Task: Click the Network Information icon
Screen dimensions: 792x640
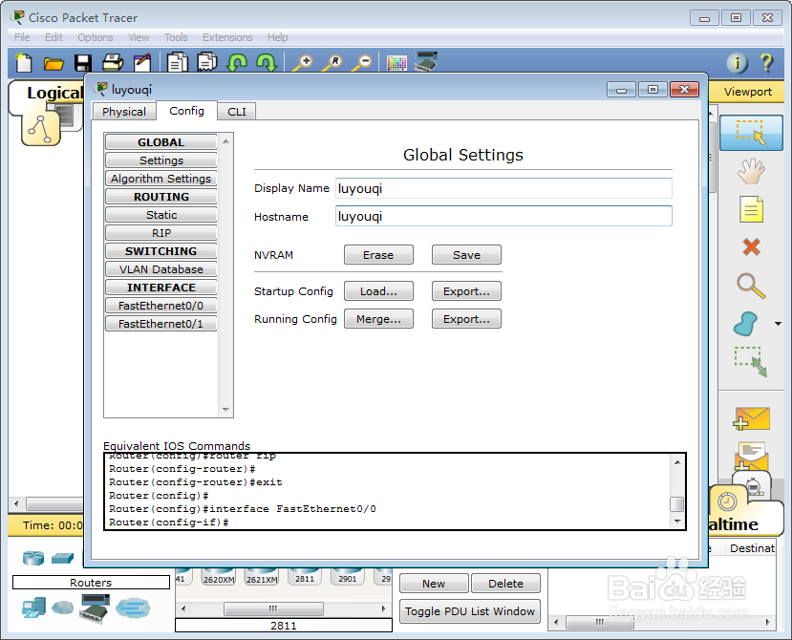Action: pyautogui.click(x=737, y=63)
